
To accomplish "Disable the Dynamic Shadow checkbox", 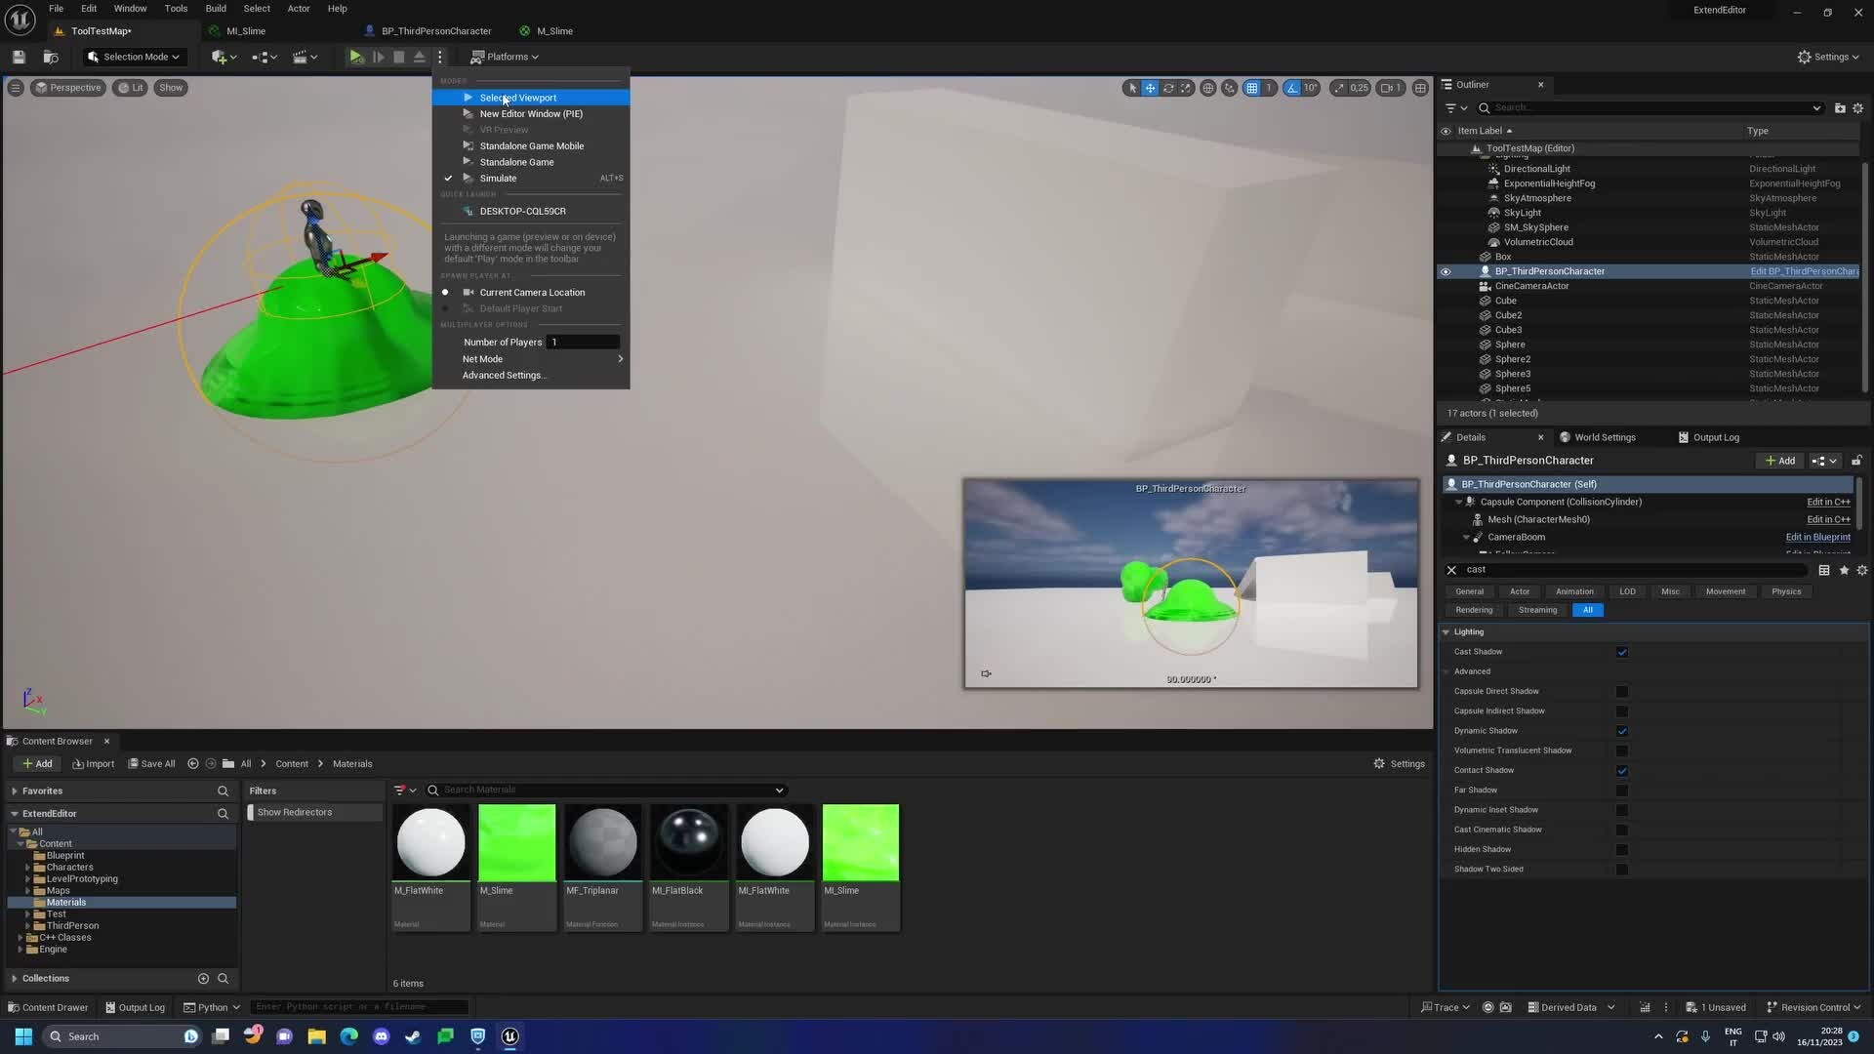I will [x=1622, y=731].
